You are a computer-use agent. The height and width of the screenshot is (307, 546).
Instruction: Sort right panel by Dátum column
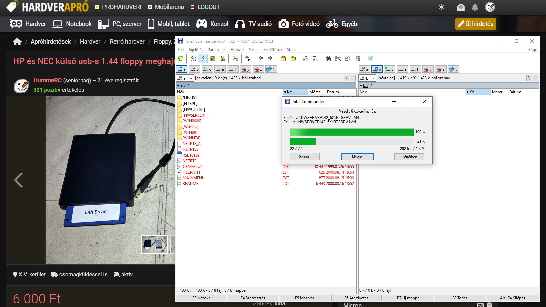(x=523, y=92)
